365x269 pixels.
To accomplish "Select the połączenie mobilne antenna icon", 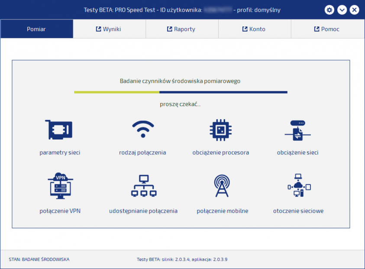I will (x=222, y=186).
